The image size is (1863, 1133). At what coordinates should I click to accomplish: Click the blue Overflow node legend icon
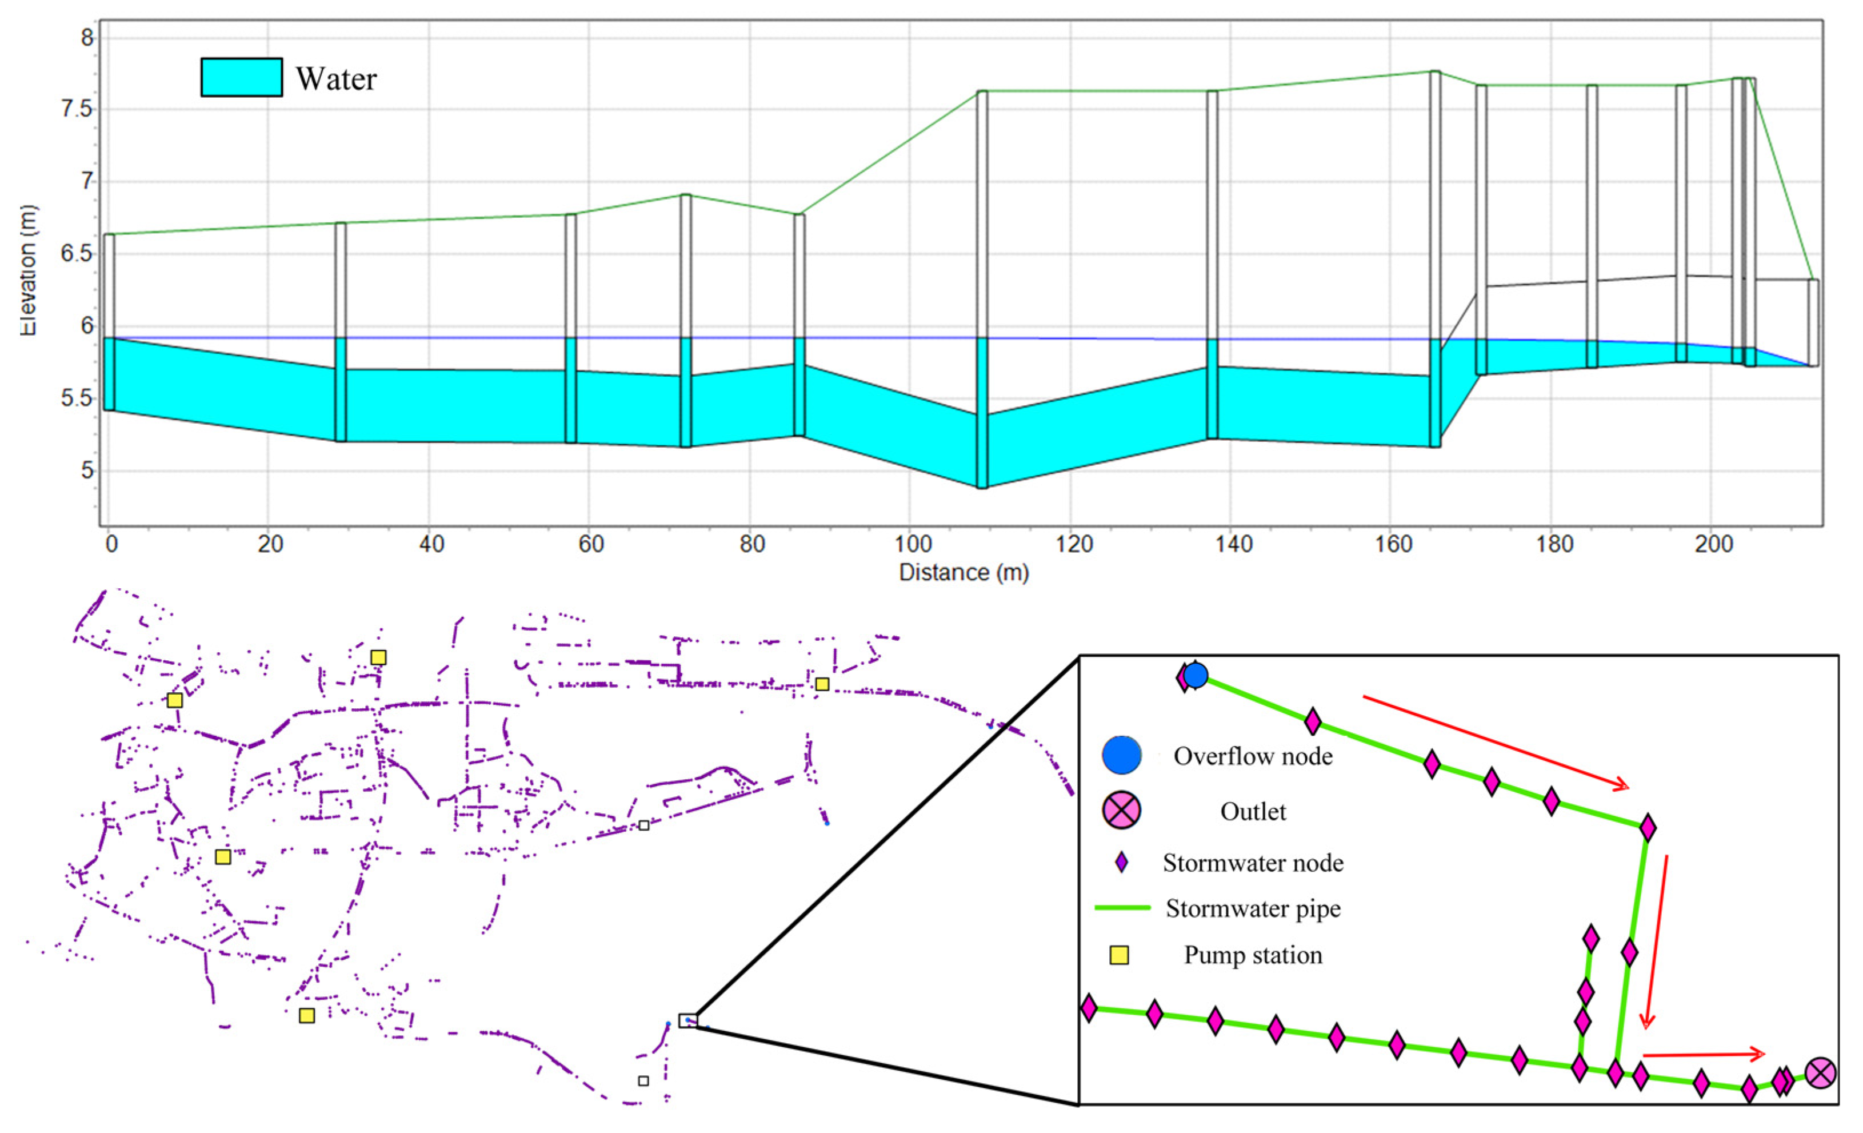coord(1121,755)
